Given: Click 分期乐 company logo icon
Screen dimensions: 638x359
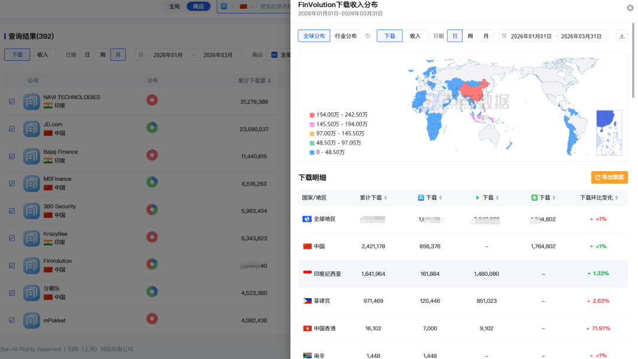Looking at the screenshot, I should [x=31, y=293].
